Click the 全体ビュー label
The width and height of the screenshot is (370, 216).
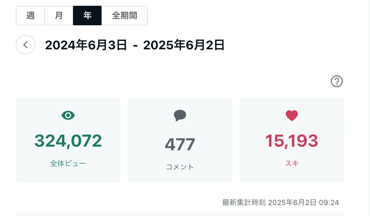click(68, 163)
